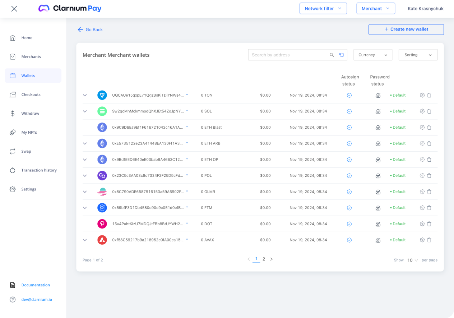
Task: Change the per page count dropdown
Action: coord(412,260)
